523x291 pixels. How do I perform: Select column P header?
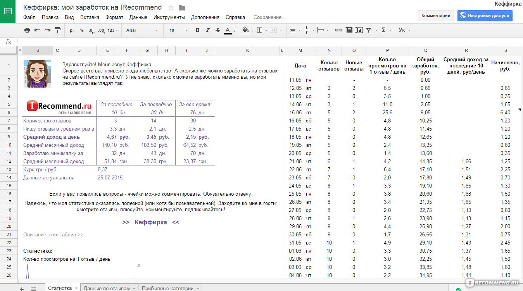pos(387,50)
